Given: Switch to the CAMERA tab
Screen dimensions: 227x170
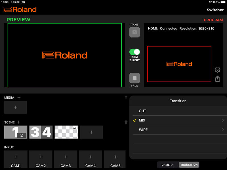Looking at the screenshot, I should 167,165.
